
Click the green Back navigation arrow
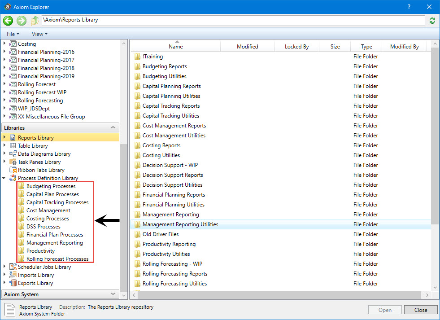coord(8,21)
